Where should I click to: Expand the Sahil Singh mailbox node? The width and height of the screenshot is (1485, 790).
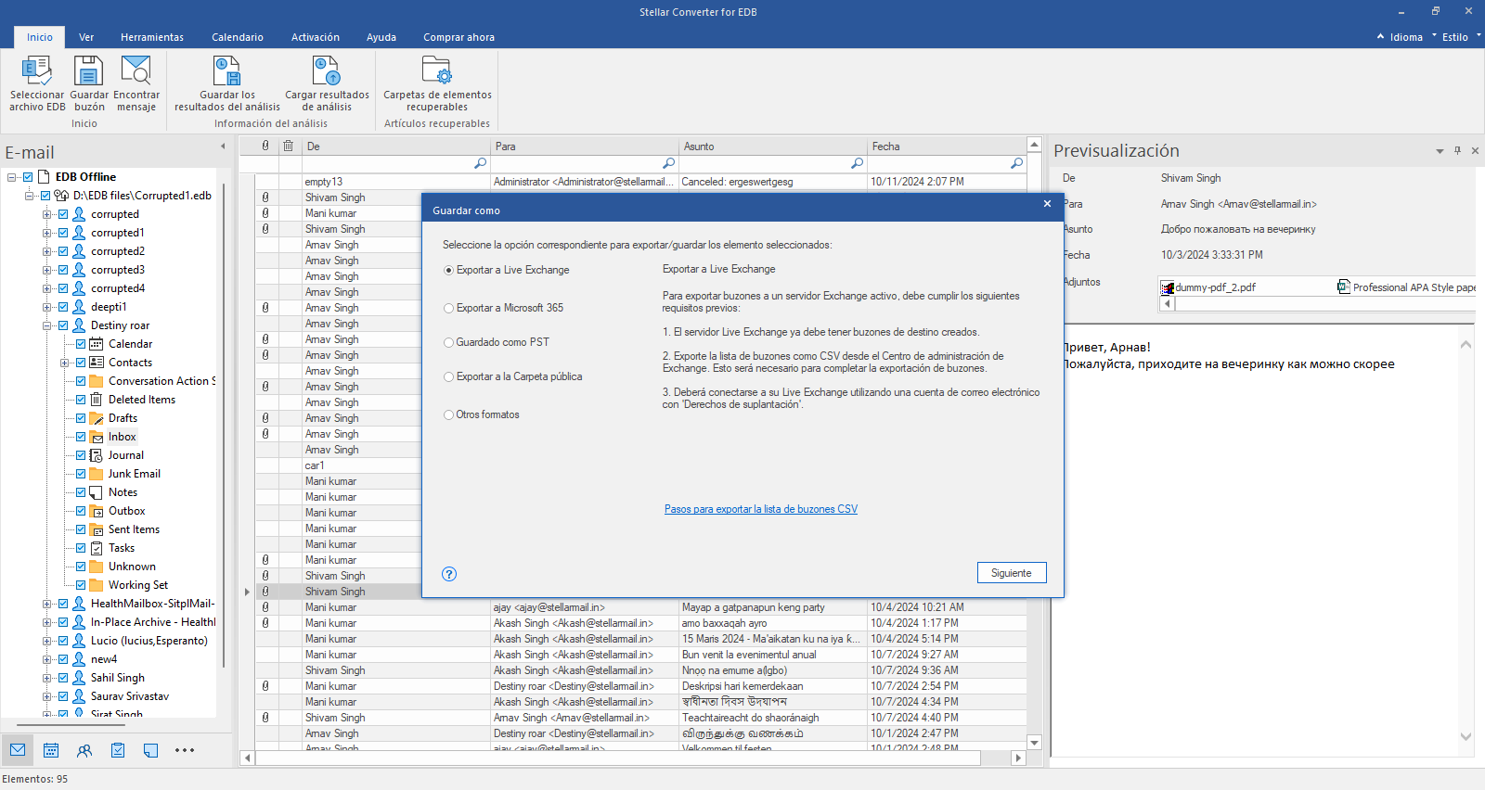pyautogui.click(x=46, y=678)
